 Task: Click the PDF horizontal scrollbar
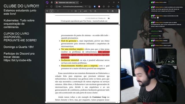tap(81, 102)
